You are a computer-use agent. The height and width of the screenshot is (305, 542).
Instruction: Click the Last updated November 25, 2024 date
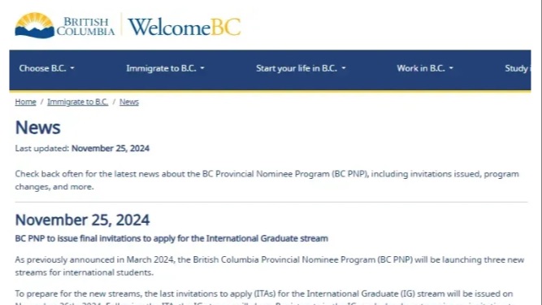[111, 148]
